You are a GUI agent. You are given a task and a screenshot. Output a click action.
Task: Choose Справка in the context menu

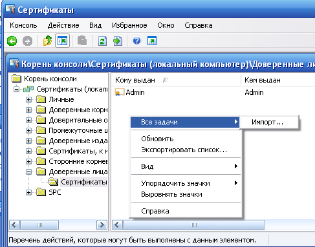click(x=186, y=211)
